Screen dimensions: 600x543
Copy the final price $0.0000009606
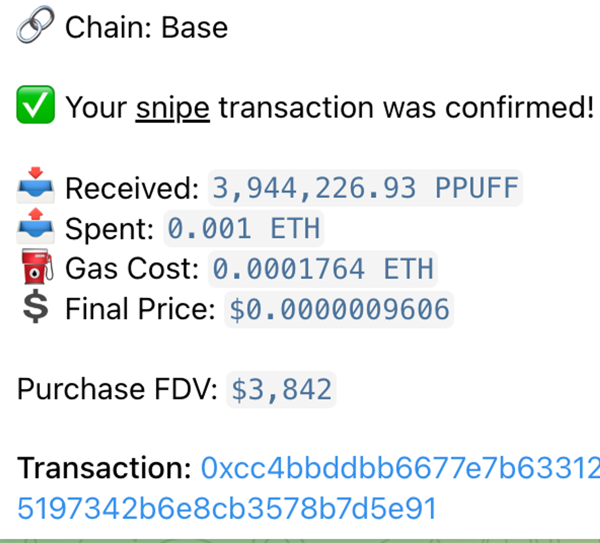click(339, 309)
